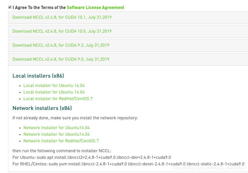Click the Local installers (x86) heading

click(38, 76)
